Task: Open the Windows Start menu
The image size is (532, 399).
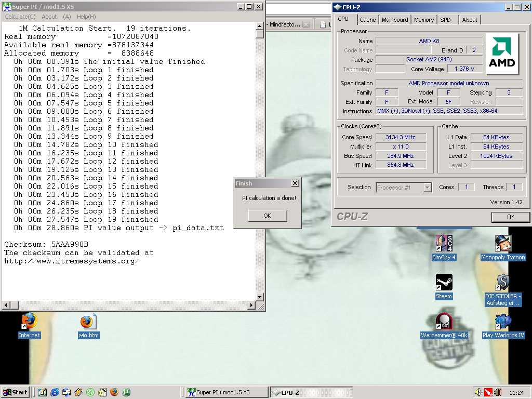Action: 16,393
